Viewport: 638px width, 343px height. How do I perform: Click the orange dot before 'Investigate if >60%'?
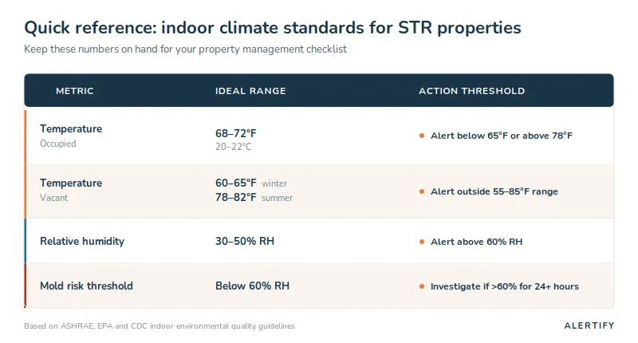(422, 287)
